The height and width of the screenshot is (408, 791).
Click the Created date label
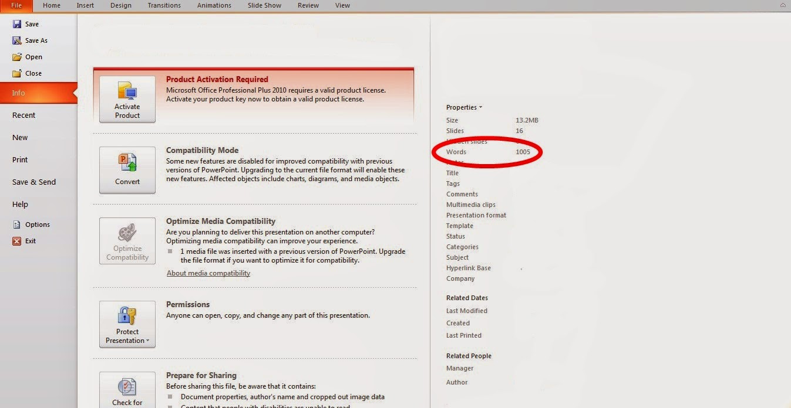pyautogui.click(x=458, y=323)
